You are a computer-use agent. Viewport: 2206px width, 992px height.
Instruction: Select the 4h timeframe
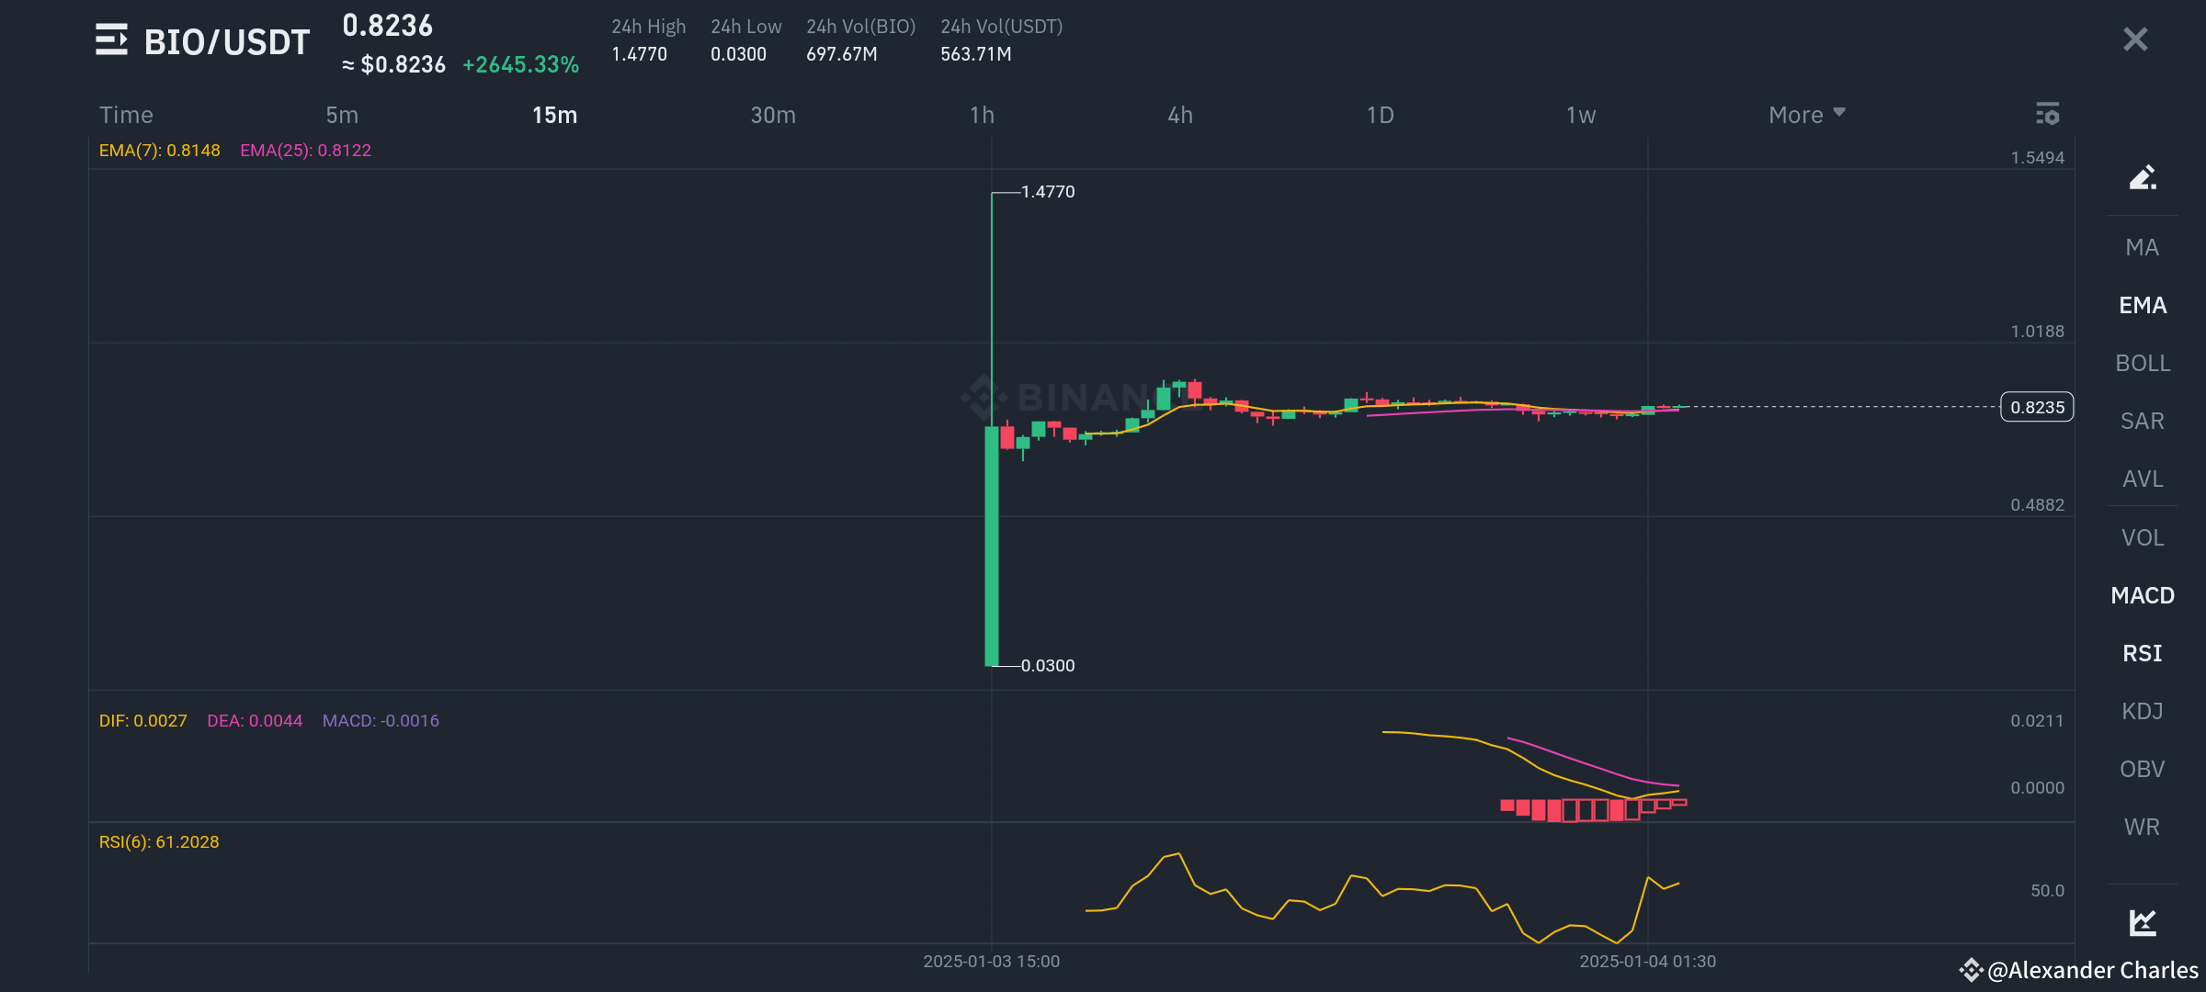[1180, 115]
